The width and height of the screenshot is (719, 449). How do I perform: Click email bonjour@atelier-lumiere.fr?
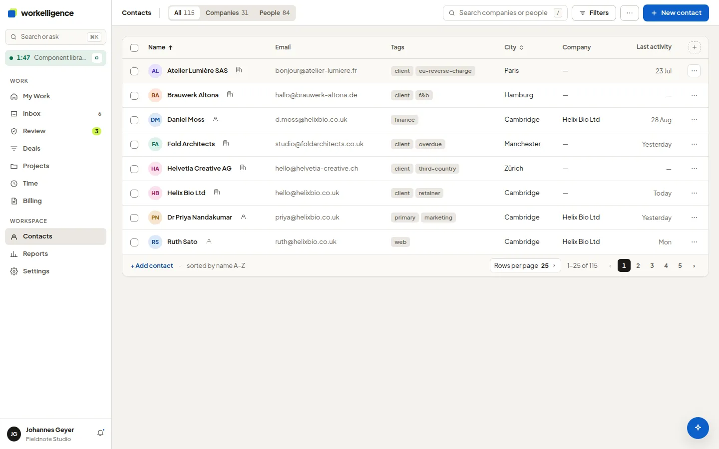316,71
